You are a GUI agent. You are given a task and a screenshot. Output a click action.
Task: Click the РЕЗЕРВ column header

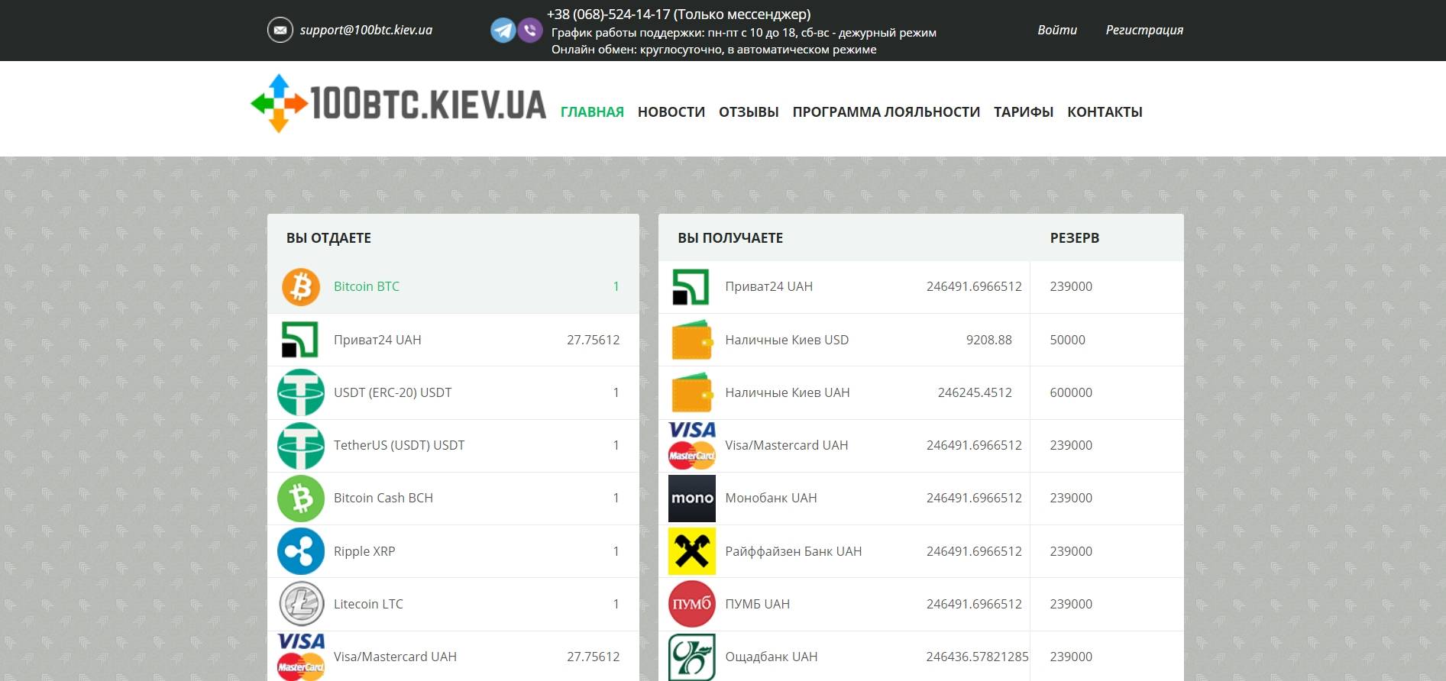1075,237
